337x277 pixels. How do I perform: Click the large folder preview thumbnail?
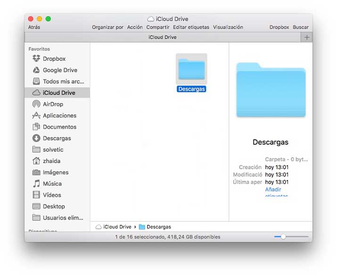point(271,90)
